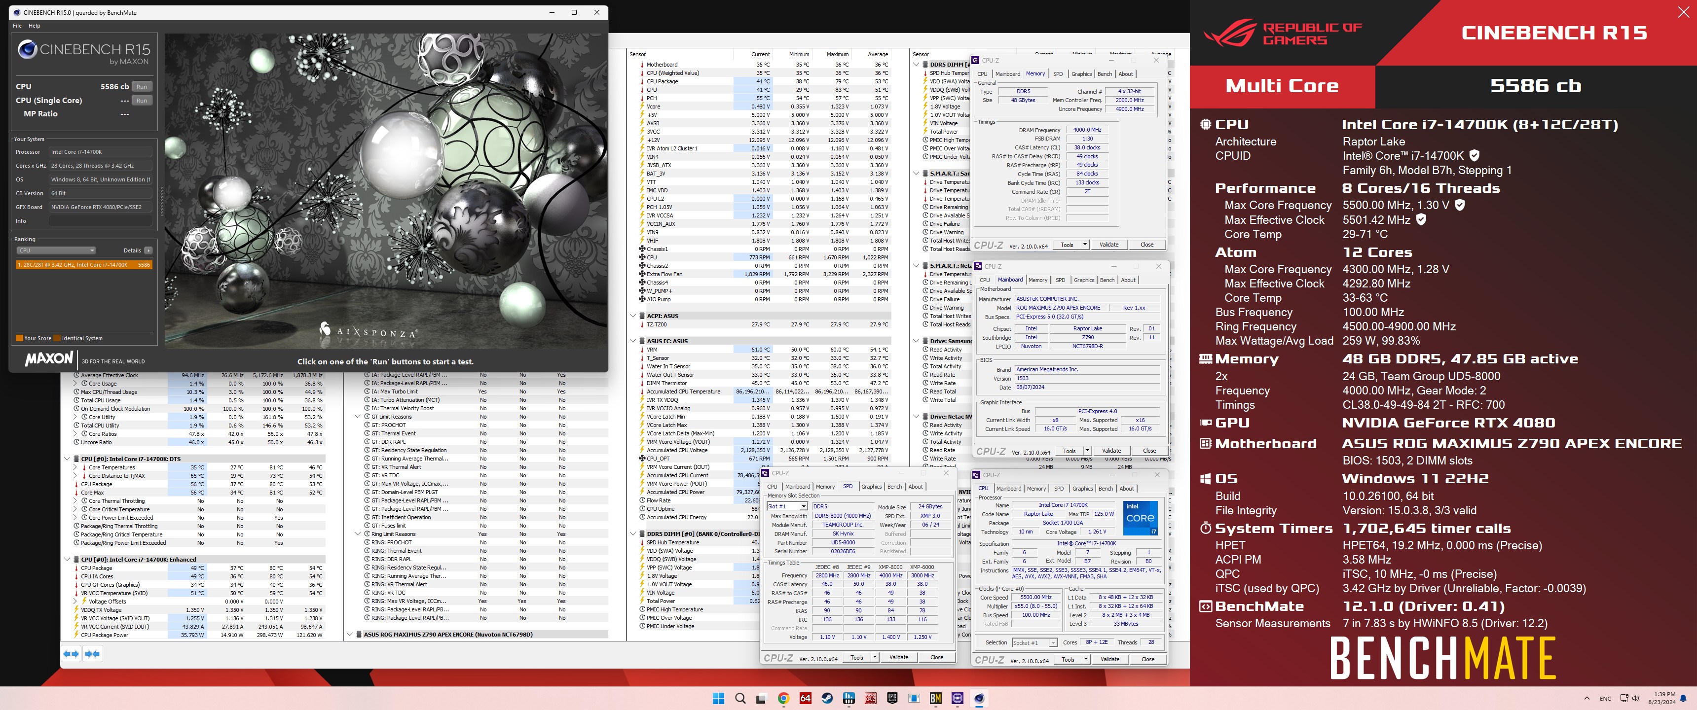This screenshot has width=1697, height=710.
Task: Switch to BenchMate taskbar icon
Action: click(x=935, y=698)
